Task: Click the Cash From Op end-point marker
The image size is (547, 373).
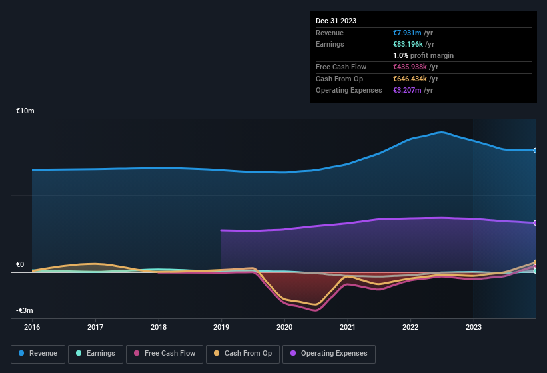Action: [536, 262]
